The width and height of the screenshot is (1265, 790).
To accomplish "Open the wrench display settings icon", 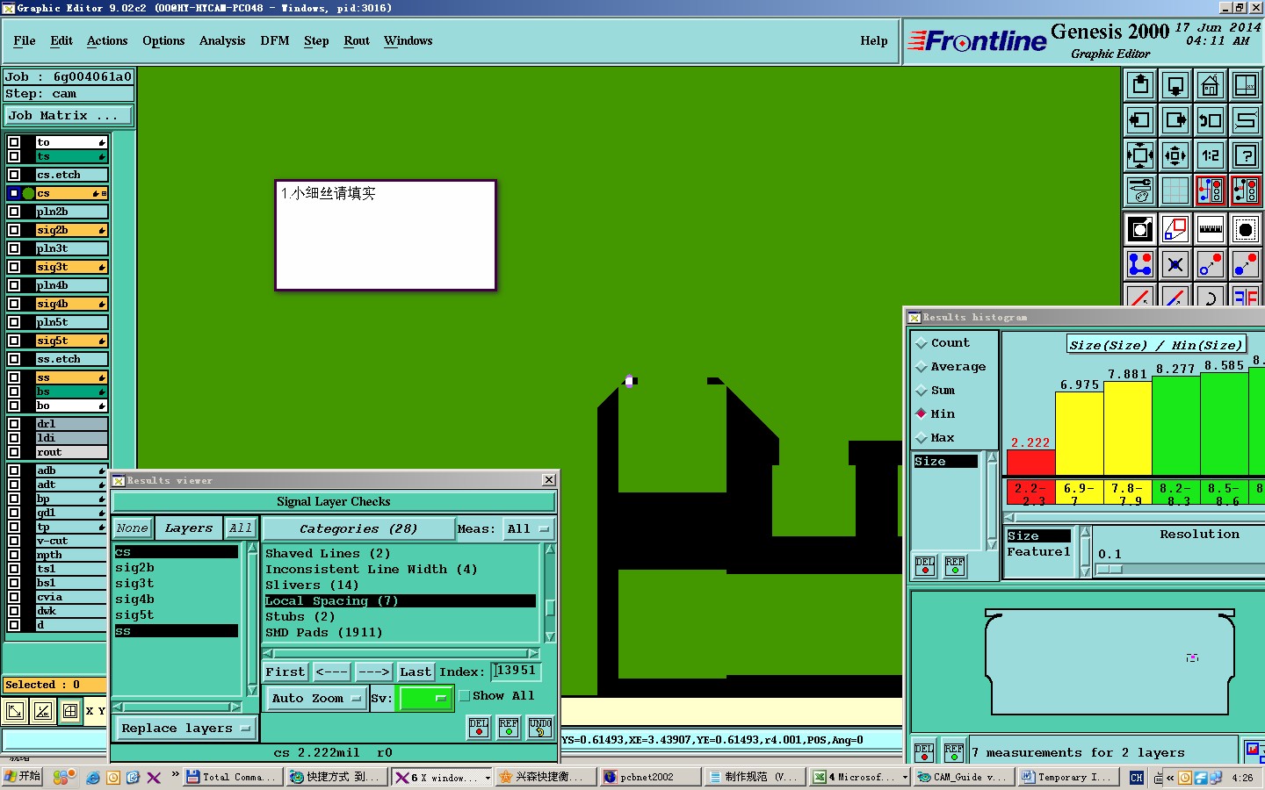I will 1140,190.
